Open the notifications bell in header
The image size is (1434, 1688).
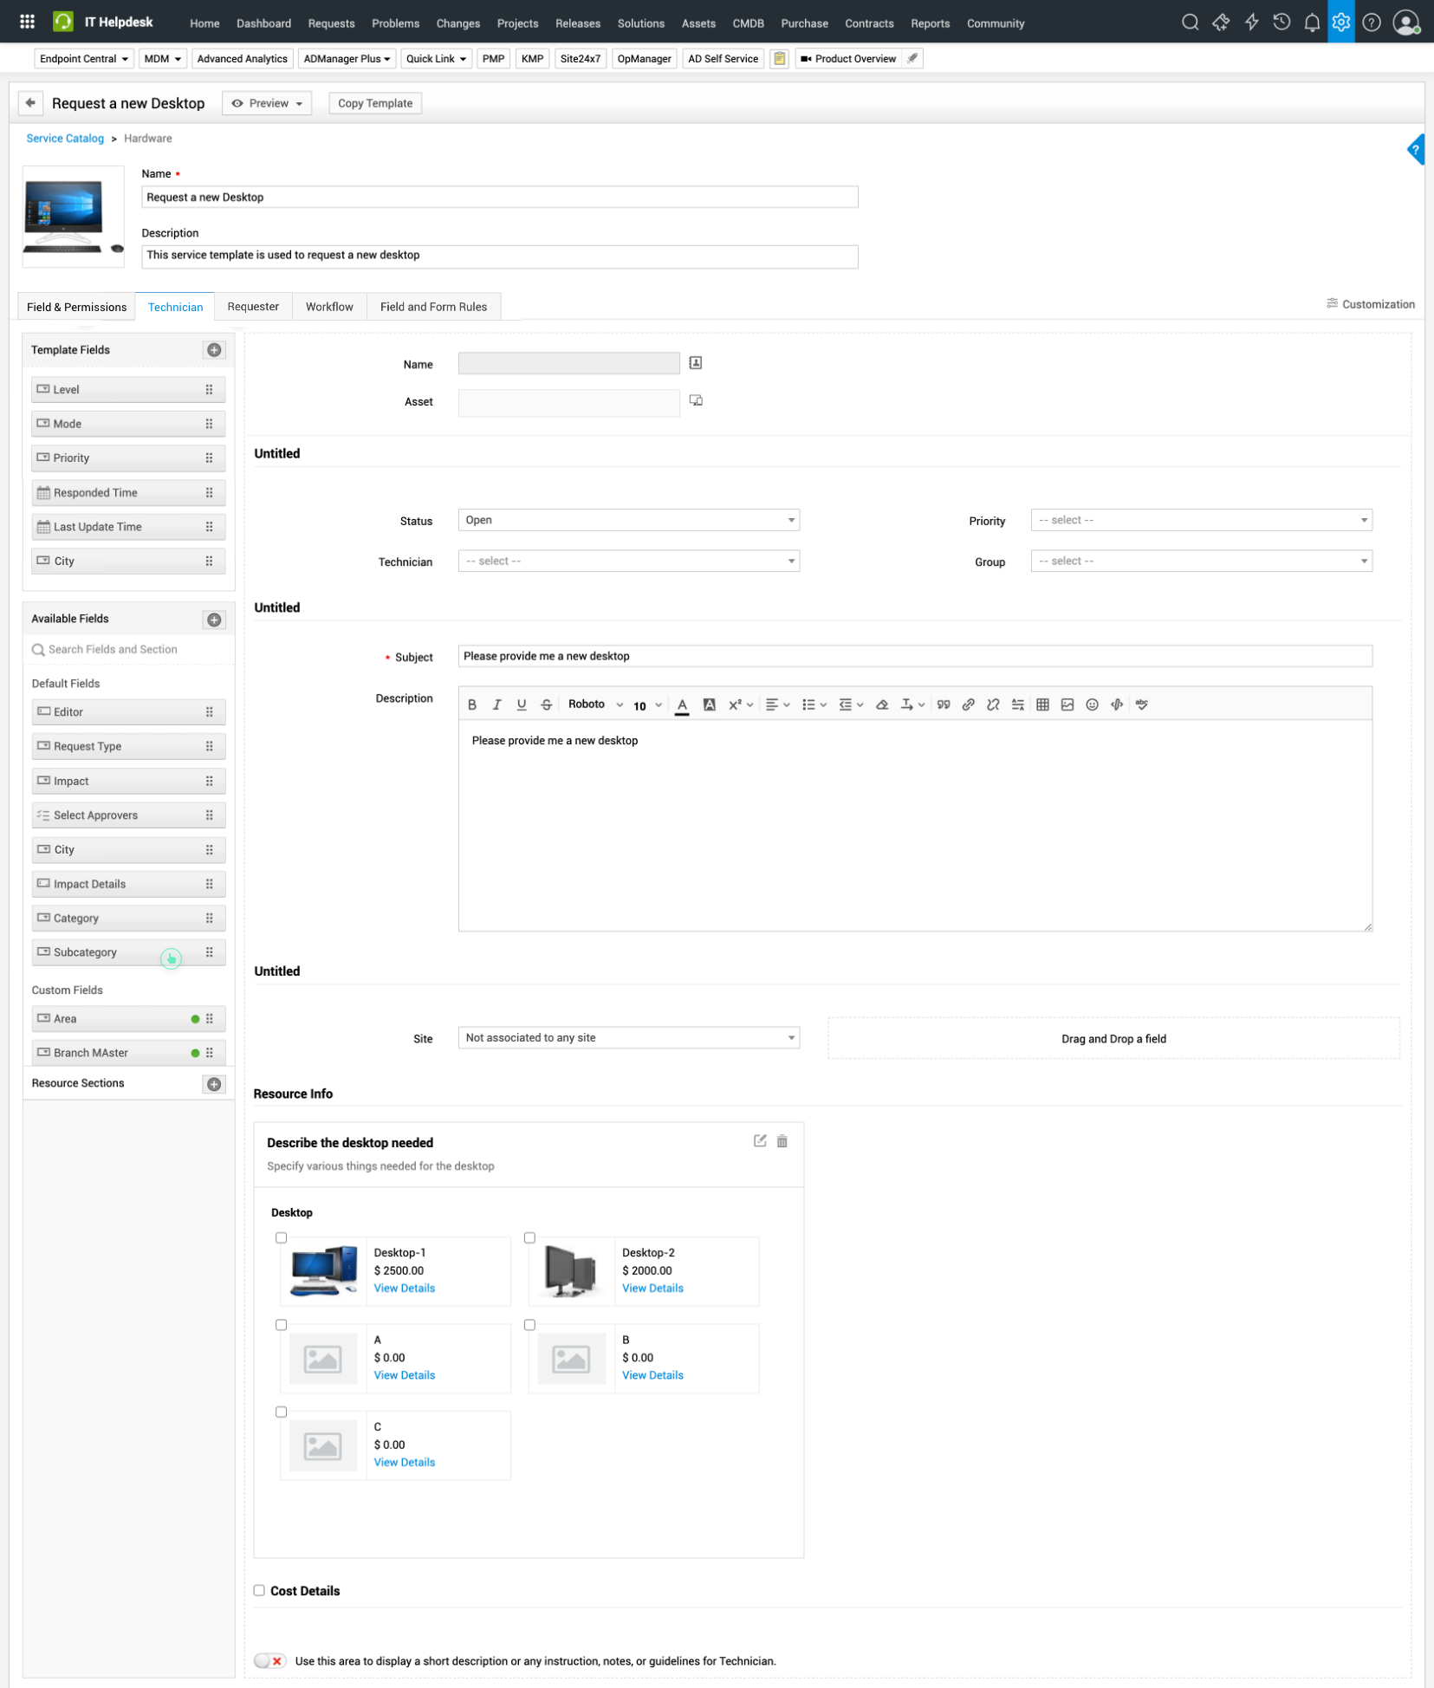click(x=1312, y=23)
